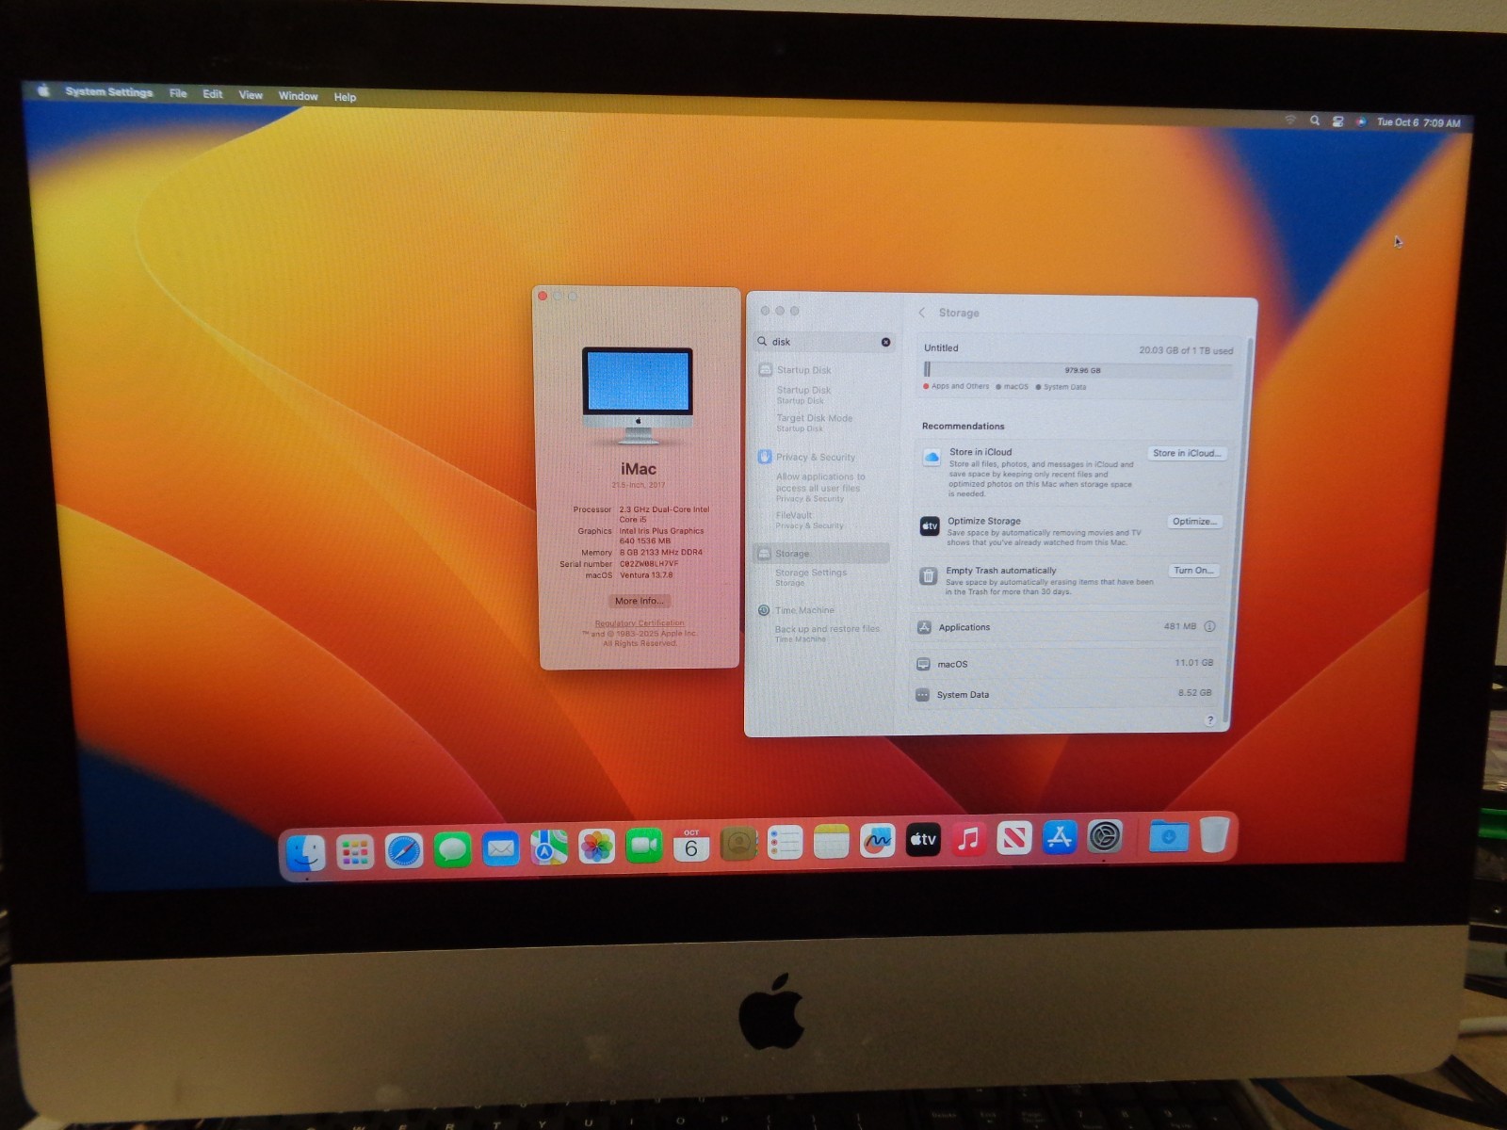Select Storage in settings sidebar
The height and width of the screenshot is (1130, 1507).
pos(821,553)
